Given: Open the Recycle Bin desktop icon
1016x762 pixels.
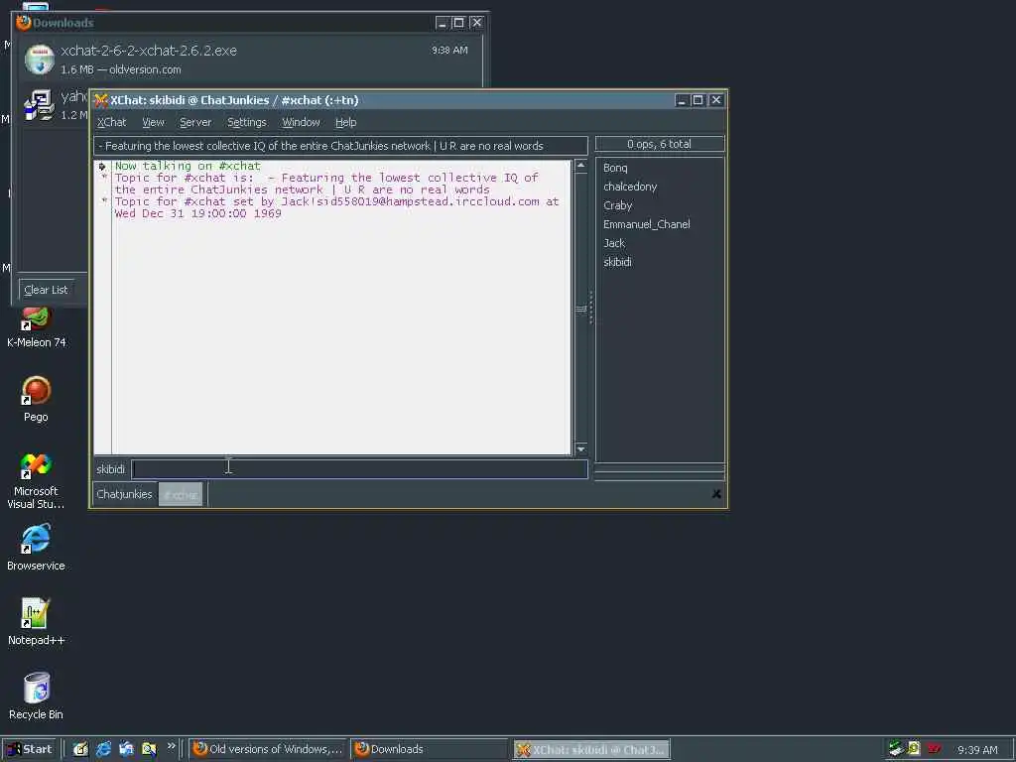Looking at the screenshot, I should coord(36,697).
